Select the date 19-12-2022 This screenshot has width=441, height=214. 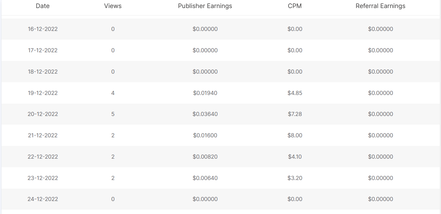point(43,93)
